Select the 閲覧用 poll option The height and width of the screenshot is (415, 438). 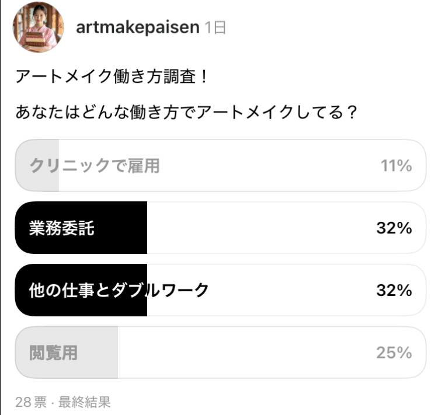coord(53,353)
